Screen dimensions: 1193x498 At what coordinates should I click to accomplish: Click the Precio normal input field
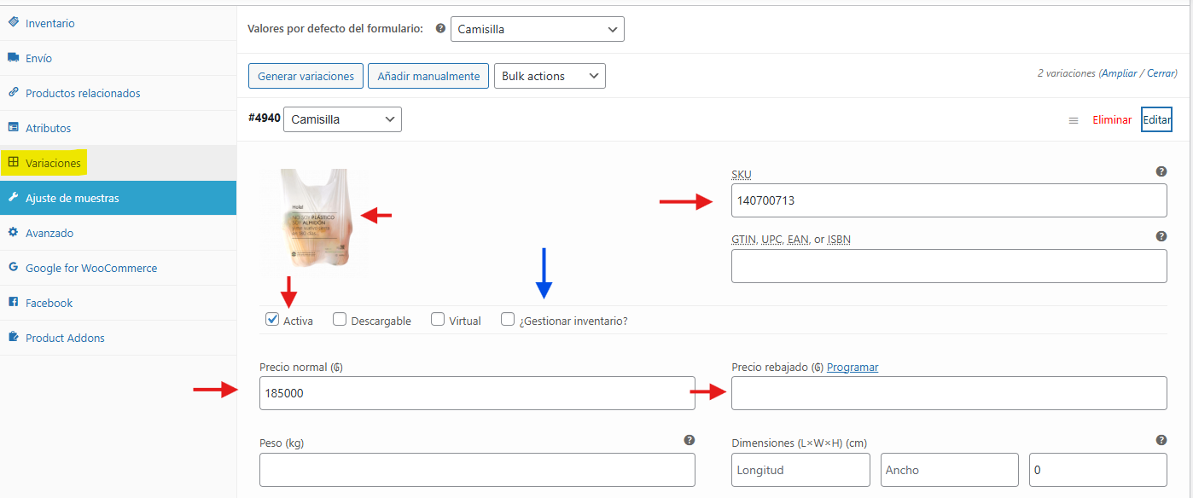click(477, 393)
